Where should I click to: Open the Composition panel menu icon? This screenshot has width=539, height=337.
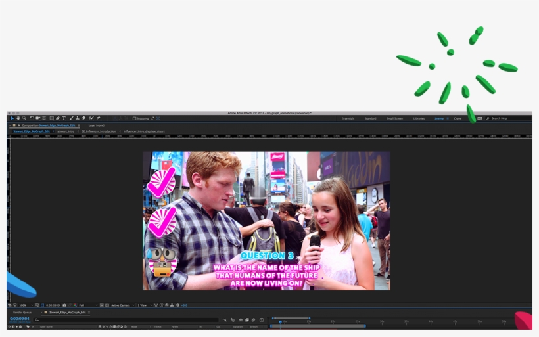(x=79, y=125)
